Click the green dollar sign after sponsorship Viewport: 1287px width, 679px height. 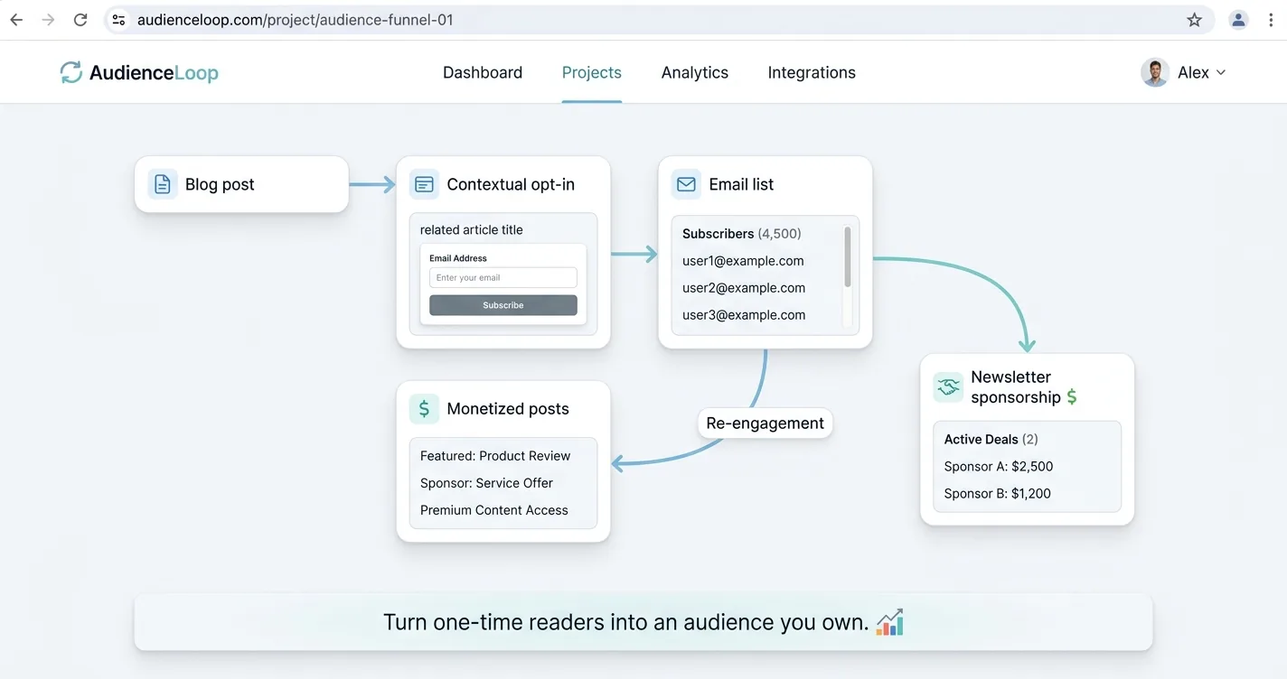[1071, 397]
